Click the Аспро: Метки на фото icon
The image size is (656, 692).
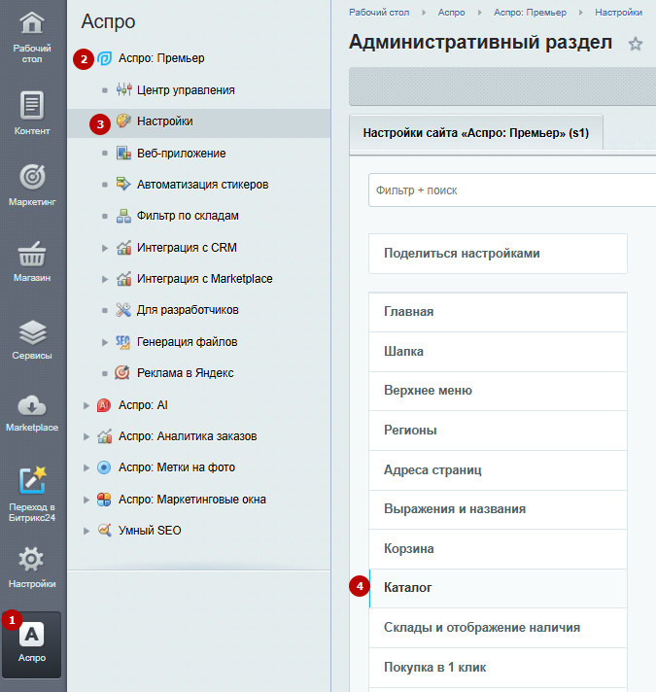[104, 467]
